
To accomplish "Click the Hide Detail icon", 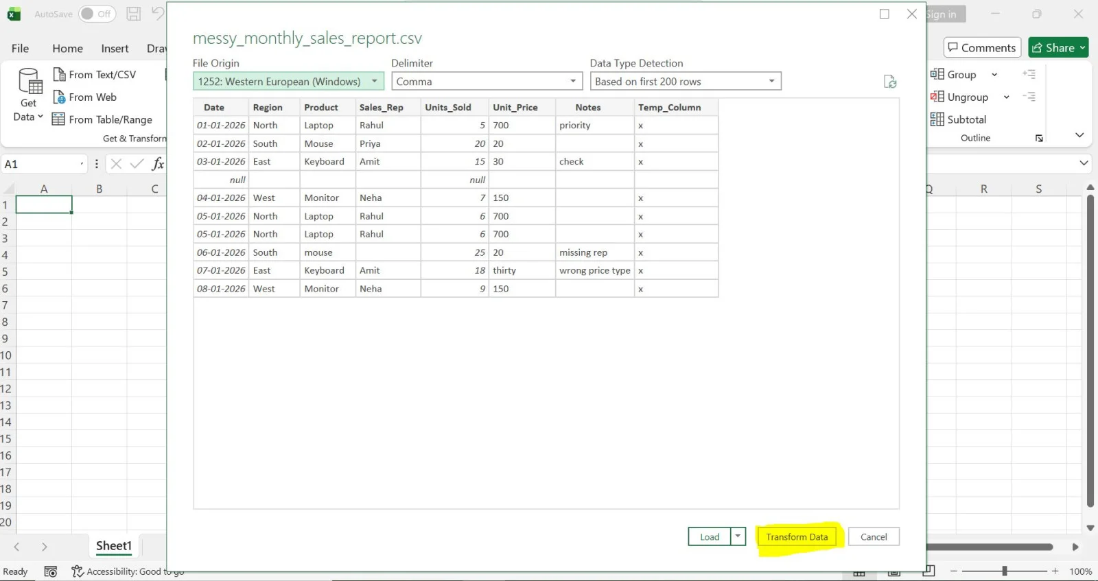I will click(1029, 97).
